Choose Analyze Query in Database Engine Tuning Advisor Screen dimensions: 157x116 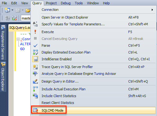pos(93,74)
